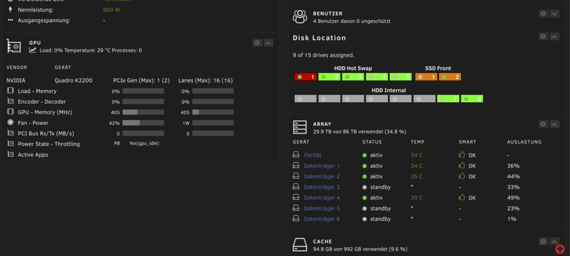Collapse the GPU panel
Screen dimensions: 570x256
click(268, 43)
